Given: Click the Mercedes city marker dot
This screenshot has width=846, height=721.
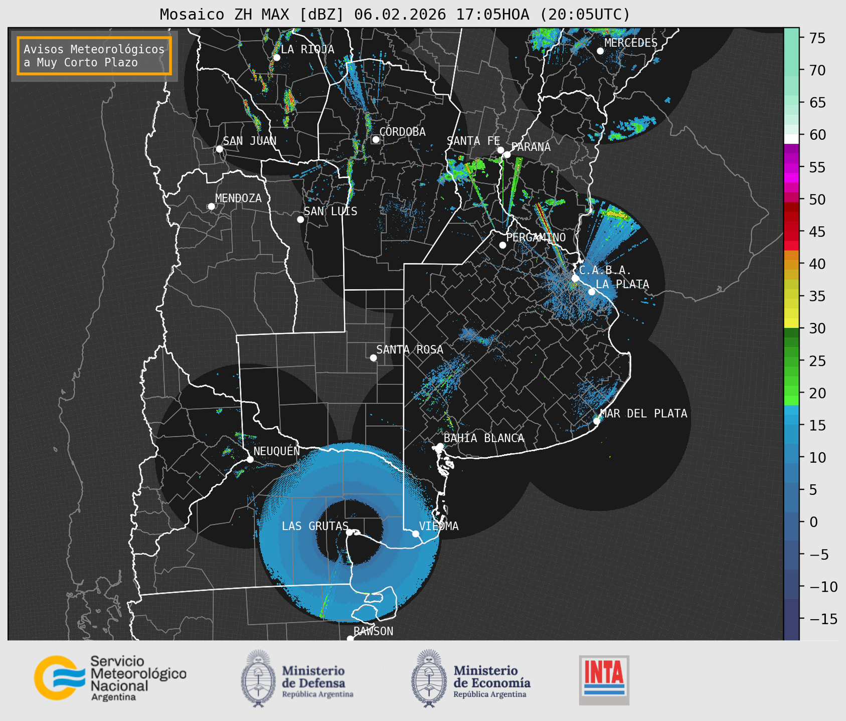Looking at the screenshot, I should pos(600,51).
